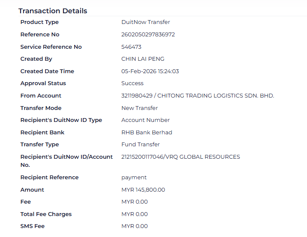
Task: Click the amount MYR 145,800.00
Action: (143, 190)
